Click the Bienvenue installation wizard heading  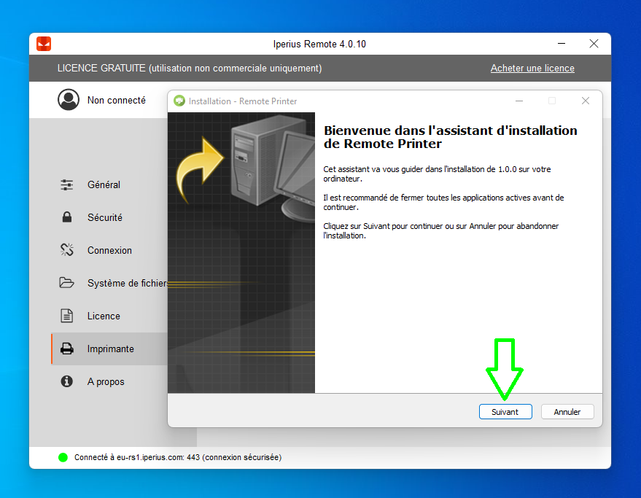coord(451,137)
